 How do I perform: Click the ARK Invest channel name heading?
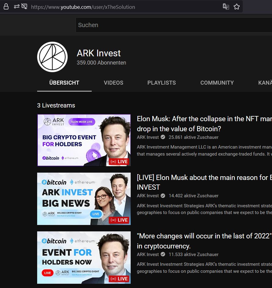[x=99, y=53]
